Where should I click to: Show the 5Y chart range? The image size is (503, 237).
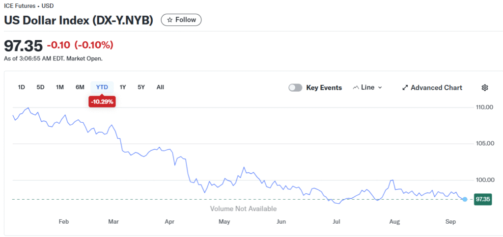coord(141,87)
